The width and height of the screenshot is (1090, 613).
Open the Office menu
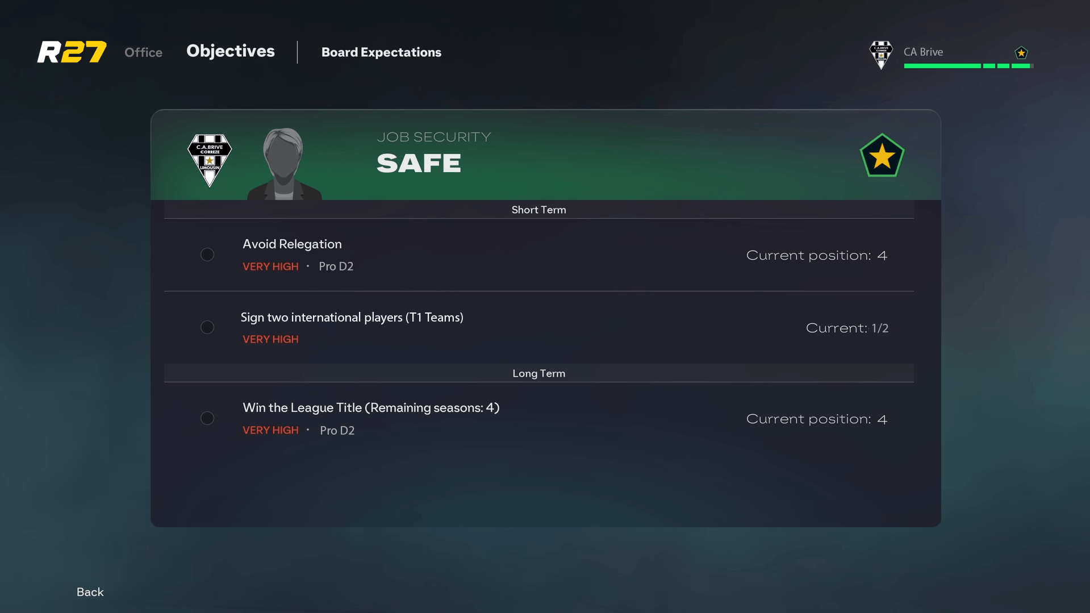[x=143, y=52]
